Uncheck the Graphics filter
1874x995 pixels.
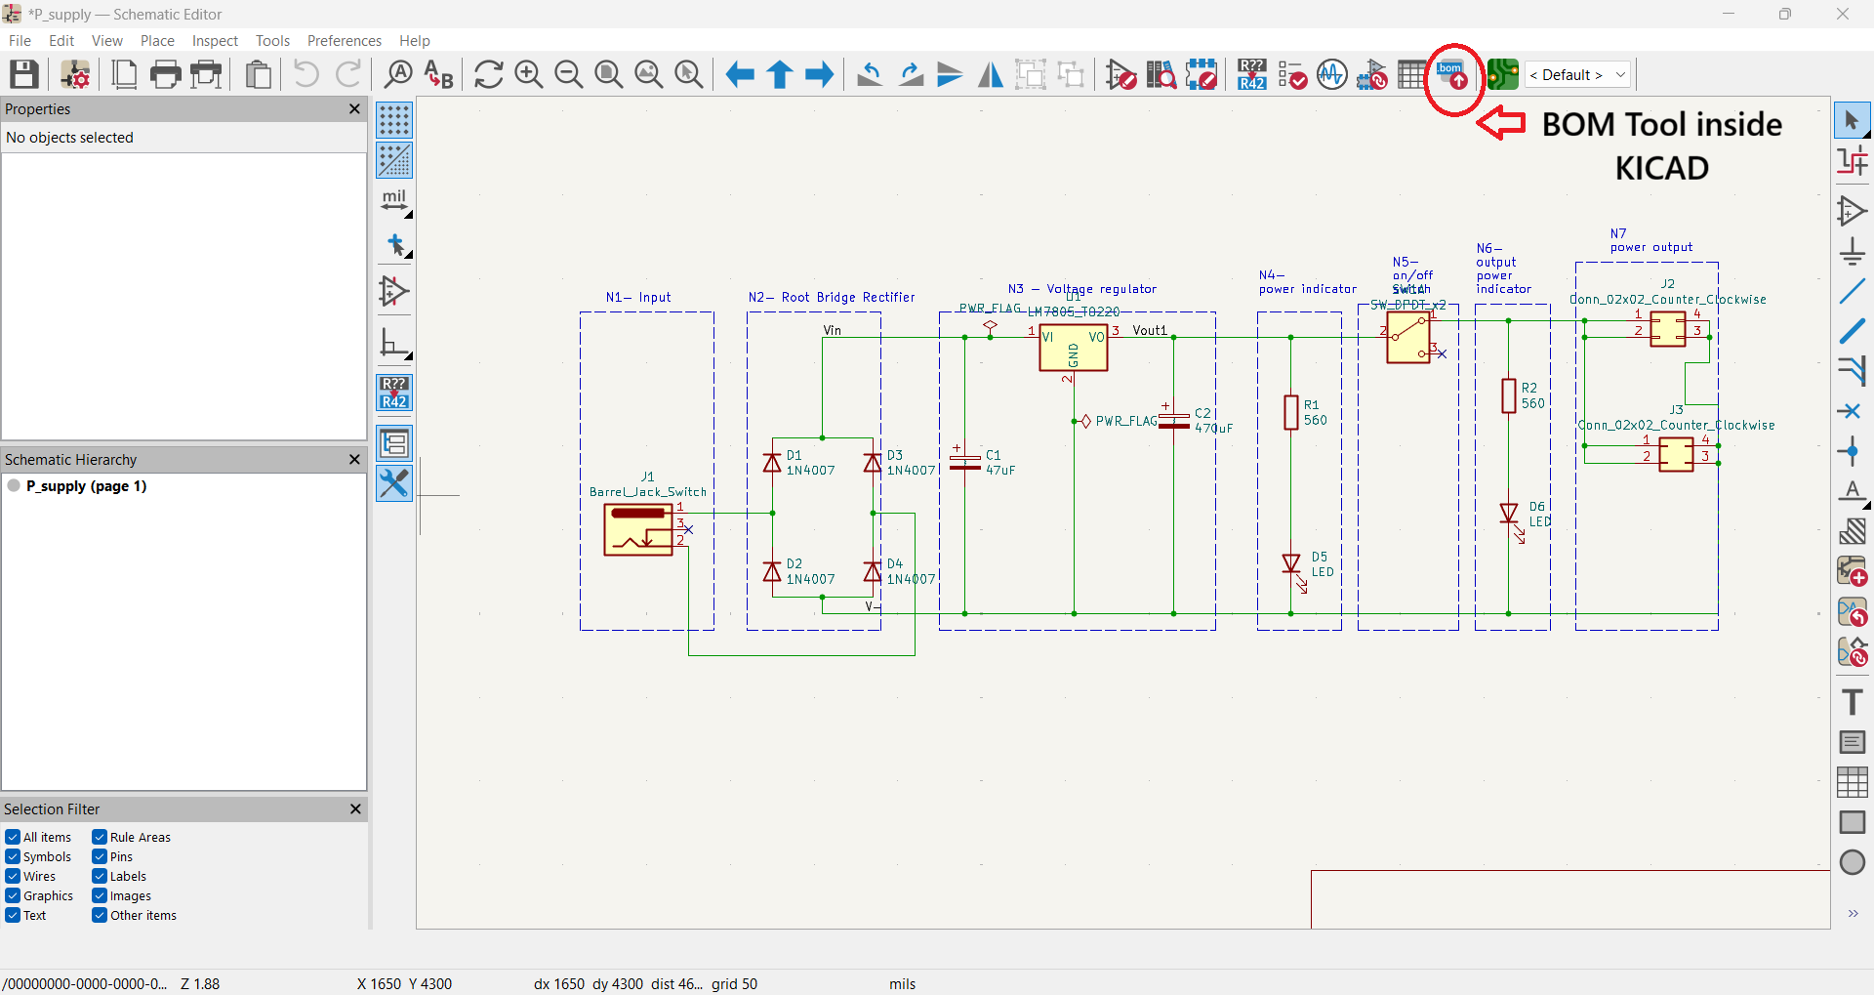[13, 895]
